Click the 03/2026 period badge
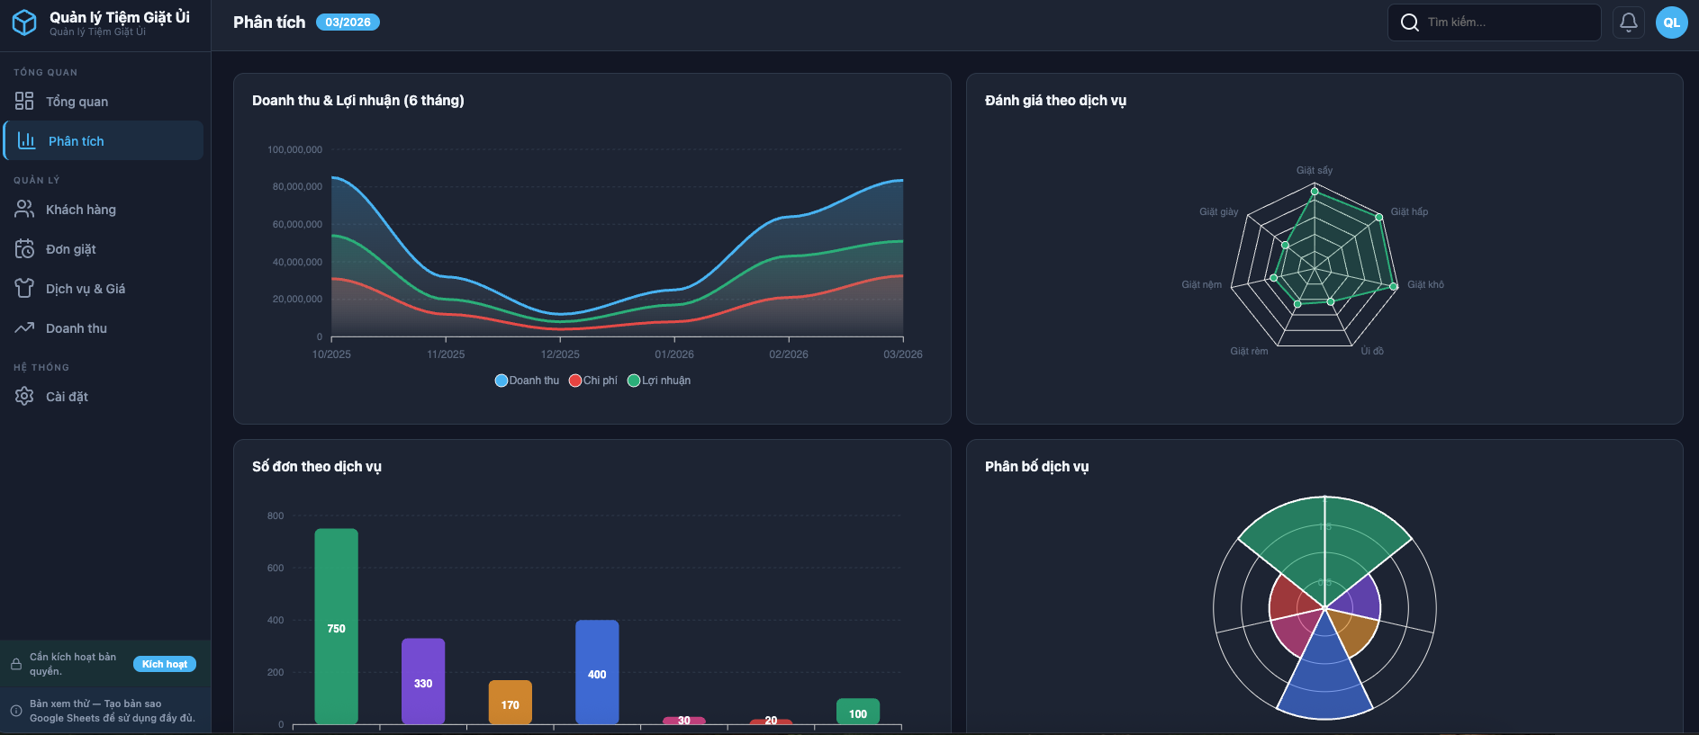Viewport: 1699px width, 735px height. pyautogui.click(x=348, y=22)
